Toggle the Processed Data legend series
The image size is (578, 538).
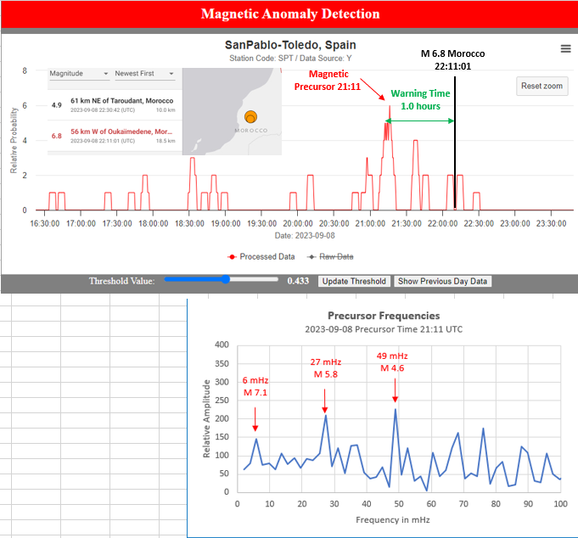point(261,257)
